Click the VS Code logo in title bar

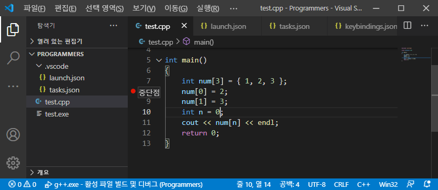9,8
